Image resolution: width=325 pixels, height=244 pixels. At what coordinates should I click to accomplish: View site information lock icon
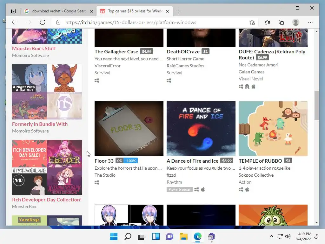click(x=58, y=22)
